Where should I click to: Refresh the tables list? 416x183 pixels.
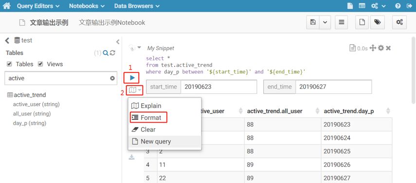point(112,53)
